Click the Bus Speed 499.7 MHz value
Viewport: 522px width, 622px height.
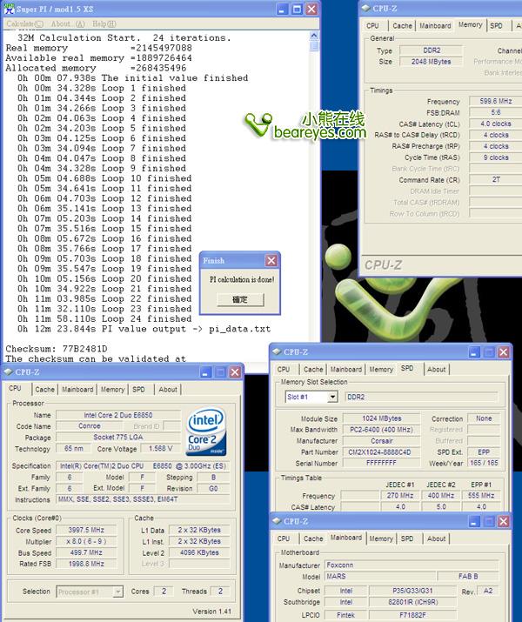(x=86, y=552)
